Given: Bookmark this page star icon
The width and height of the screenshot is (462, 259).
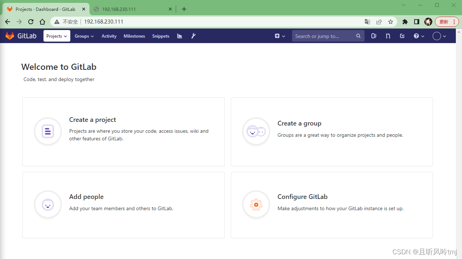Looking at the screenshot, I should (x=391, y=22).
